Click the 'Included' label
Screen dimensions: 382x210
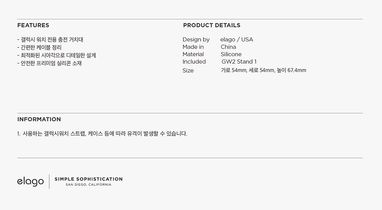(x=194, y=61)
